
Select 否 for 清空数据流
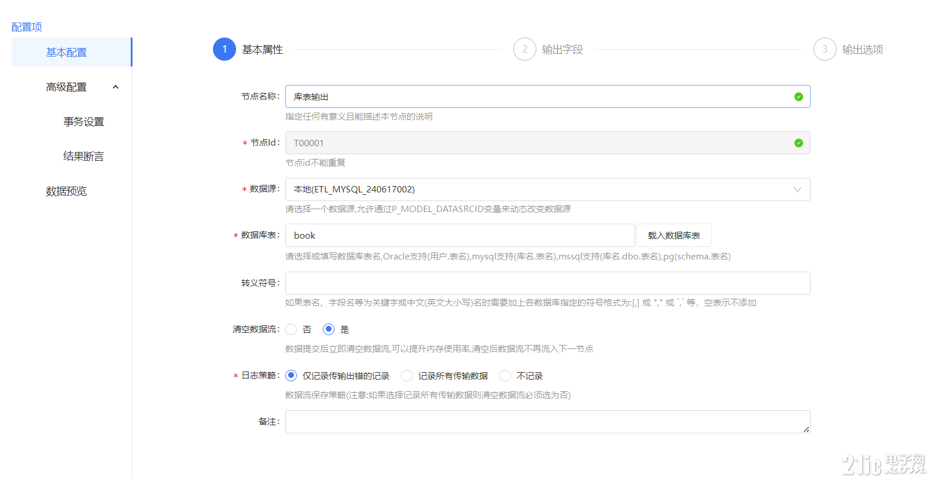pyautogui.click(x=291, y=329)
